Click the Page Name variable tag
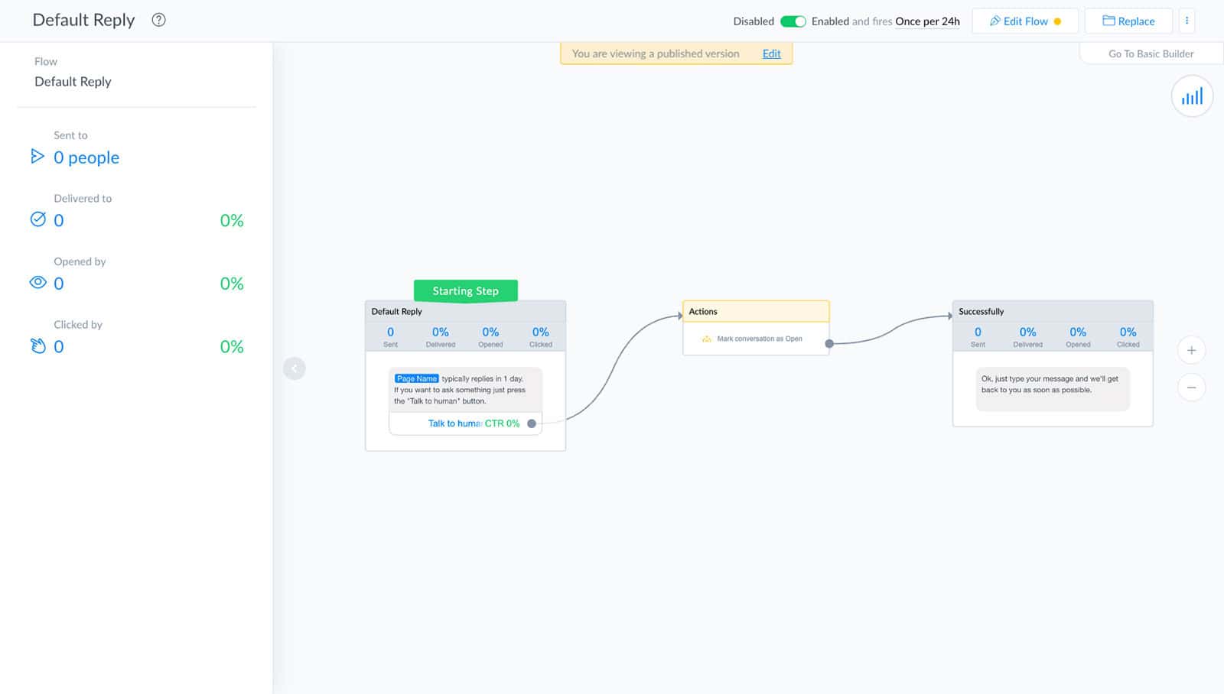The width and height of the screenshot is (1224, 694). [x=416, y=378]
